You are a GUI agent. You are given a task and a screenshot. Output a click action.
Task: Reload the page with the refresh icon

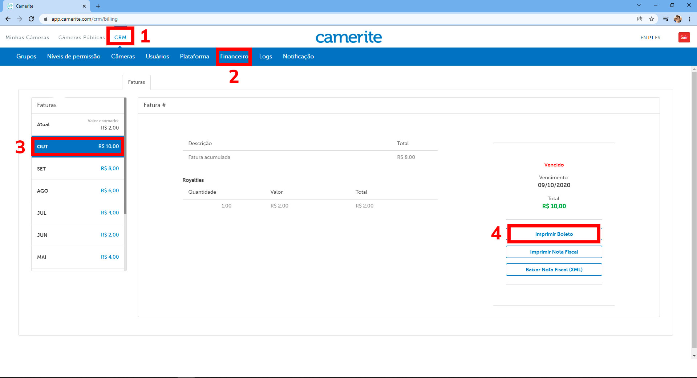pos(31,19)
